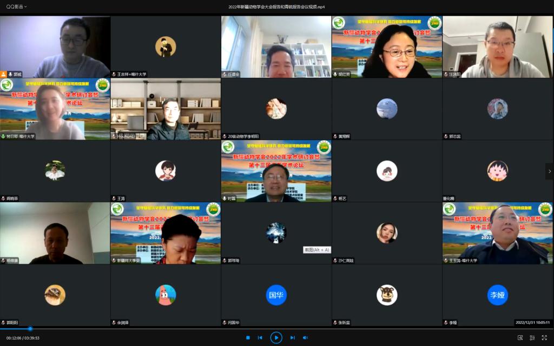Image resolution: width=554 pixels, height=346 pixels.
Task: Click the elapsed time 00:12:06 display
Action: 14,338
